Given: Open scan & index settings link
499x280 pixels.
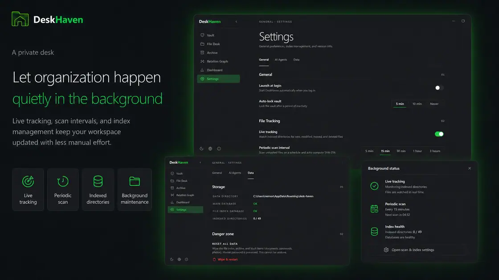Looking at the screenshot, I should [x=409, y=250].
